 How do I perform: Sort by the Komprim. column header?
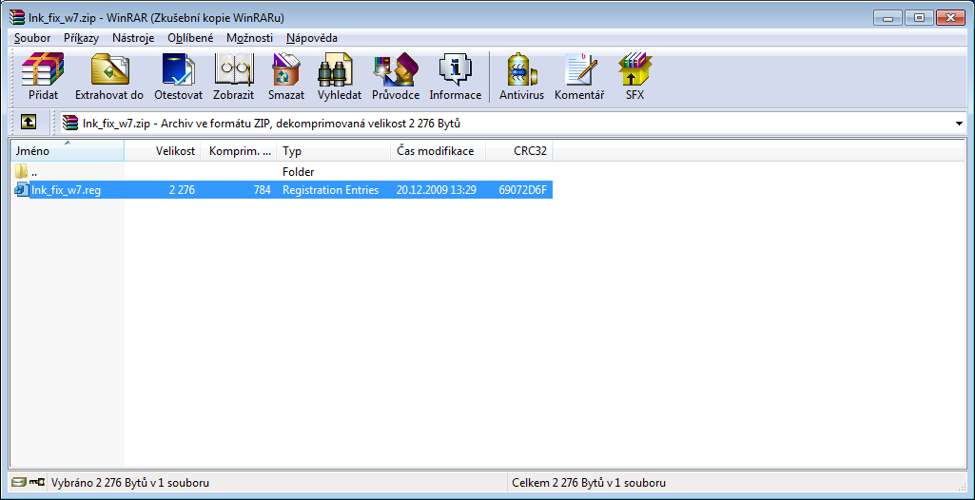tap(238, 150)
